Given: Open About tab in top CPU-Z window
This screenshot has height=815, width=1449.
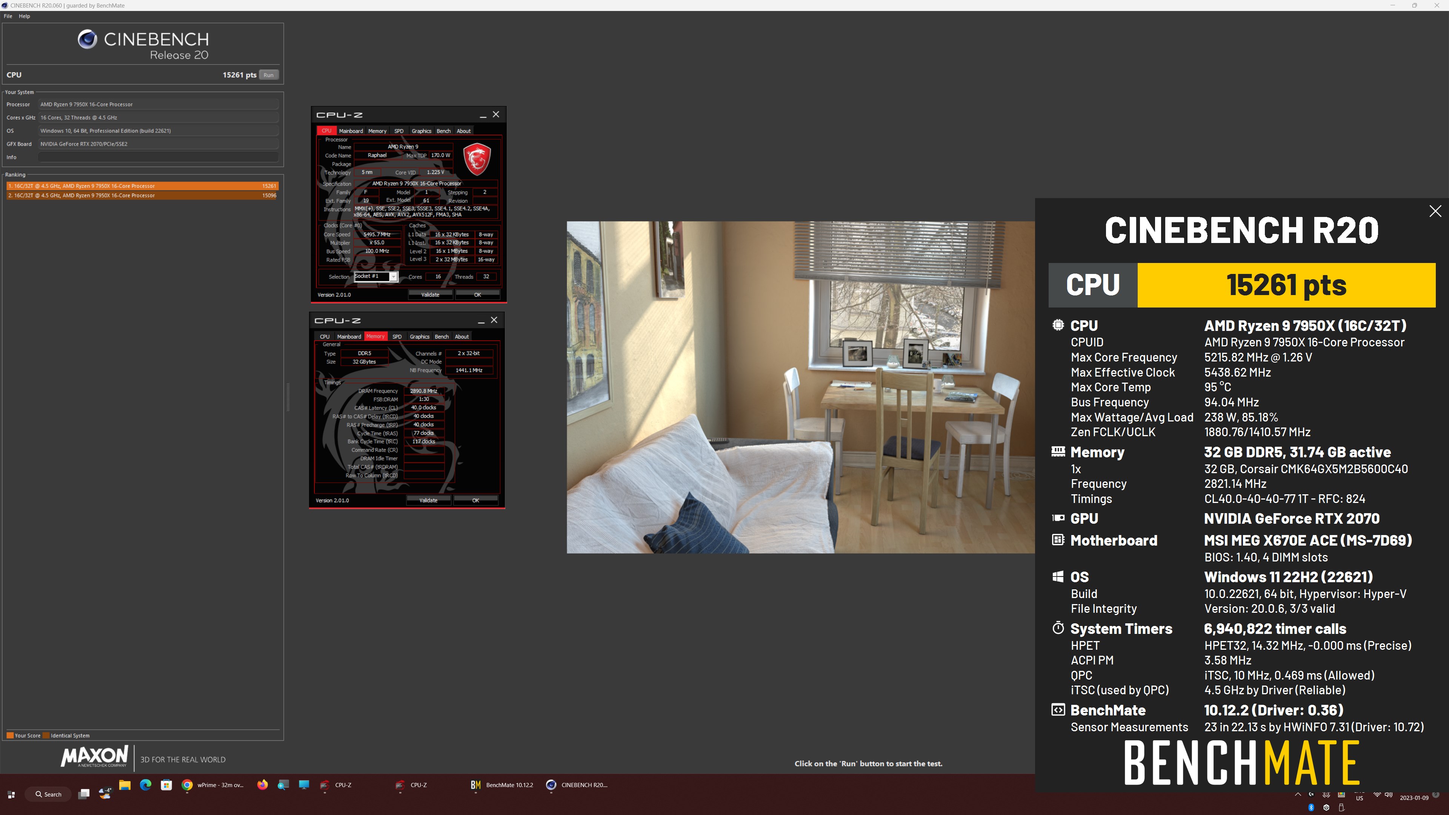Looking at the screenshot, I should click(463, 131).
